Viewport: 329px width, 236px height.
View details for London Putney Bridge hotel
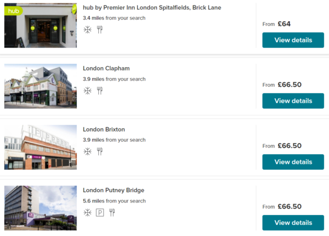[293, 223]
